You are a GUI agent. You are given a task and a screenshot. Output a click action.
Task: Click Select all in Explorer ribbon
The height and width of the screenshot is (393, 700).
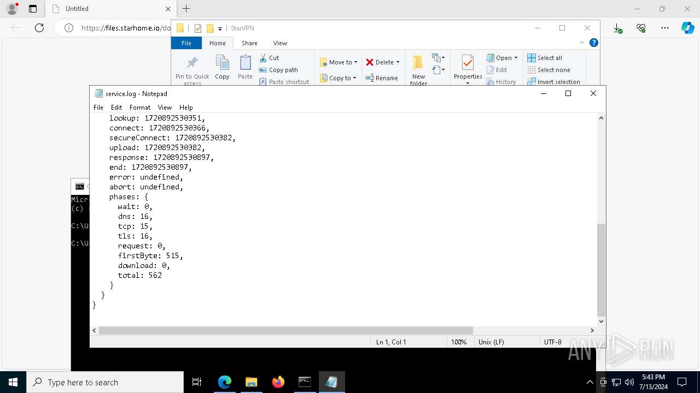click(545, 58)
